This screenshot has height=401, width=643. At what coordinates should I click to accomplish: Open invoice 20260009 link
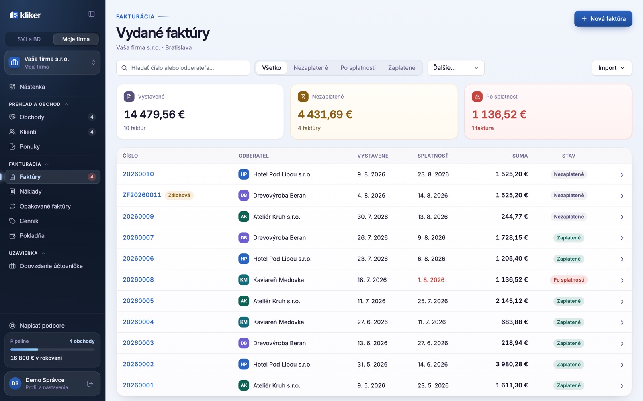[138, 217]
